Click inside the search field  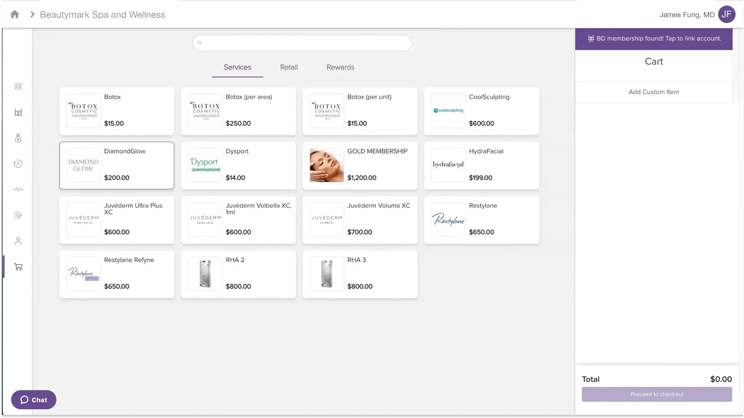(x=301, y=43)
